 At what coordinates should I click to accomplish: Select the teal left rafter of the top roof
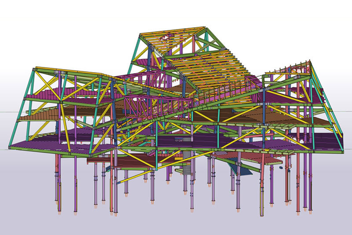[135, 54]
